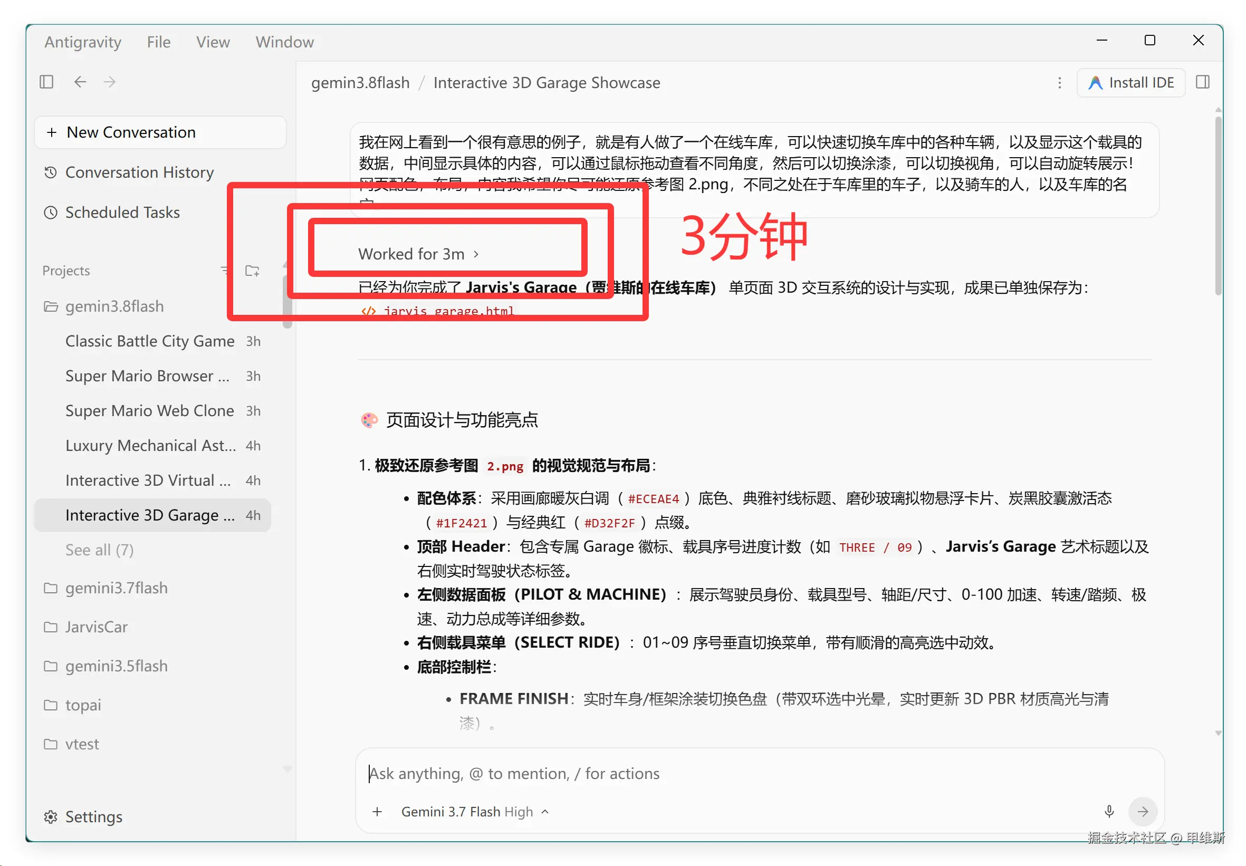
Task: Create a new project folder icon
Action: [252, 270]
